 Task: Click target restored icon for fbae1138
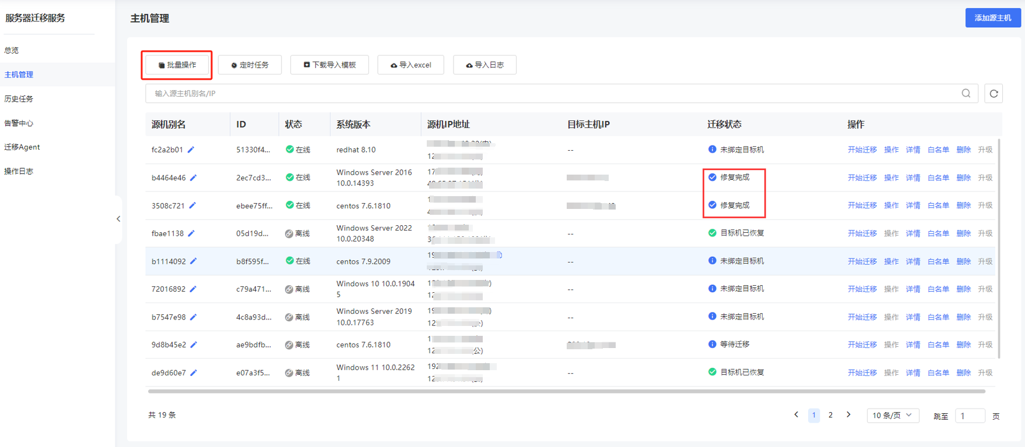712,233
